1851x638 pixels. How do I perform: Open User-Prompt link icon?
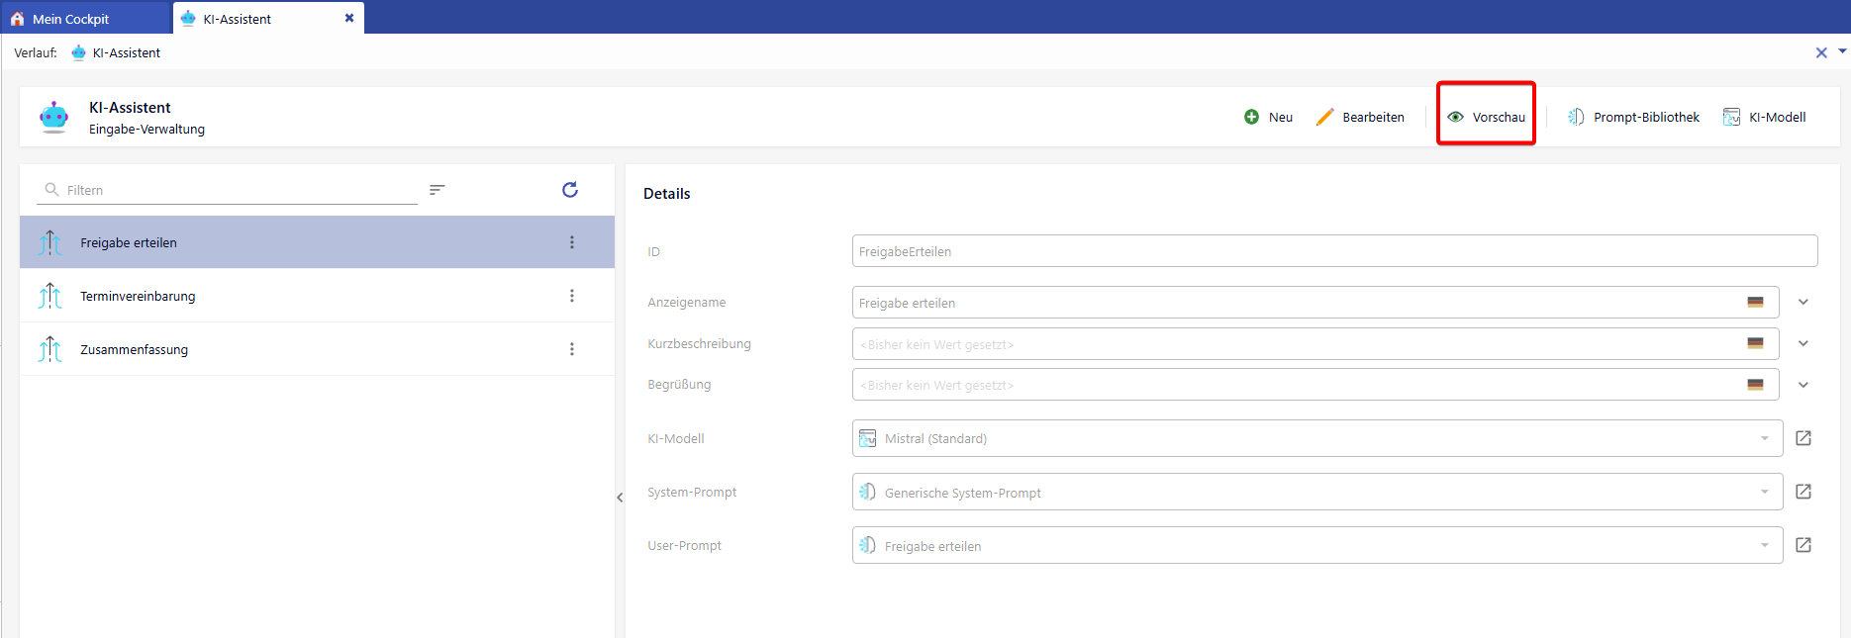1803,545
